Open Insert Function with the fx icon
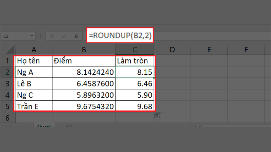 [x=76, y=36]
